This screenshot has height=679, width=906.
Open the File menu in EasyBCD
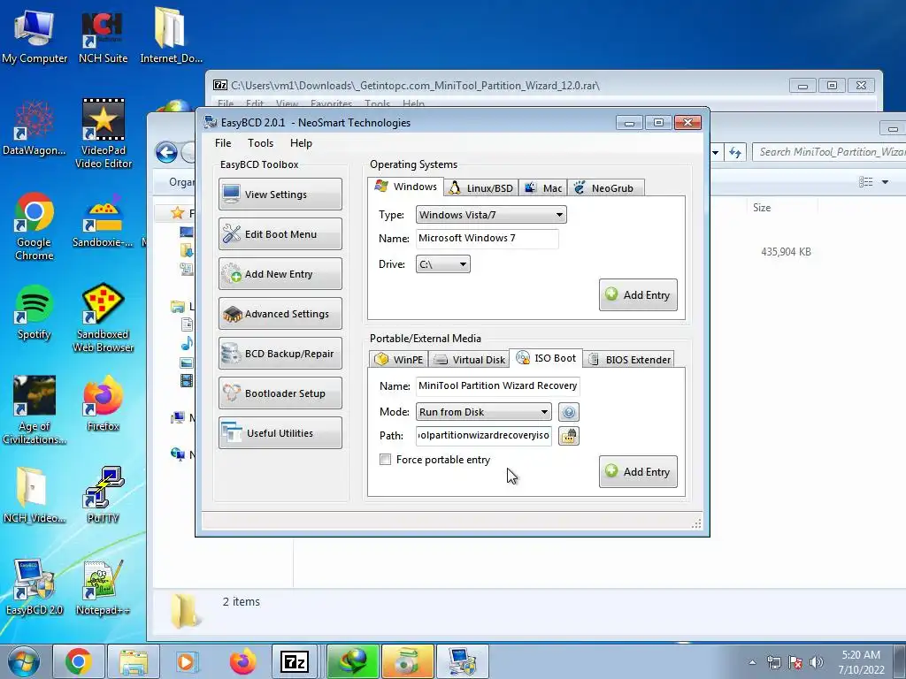pyautogui.click(x=223, y=143)
